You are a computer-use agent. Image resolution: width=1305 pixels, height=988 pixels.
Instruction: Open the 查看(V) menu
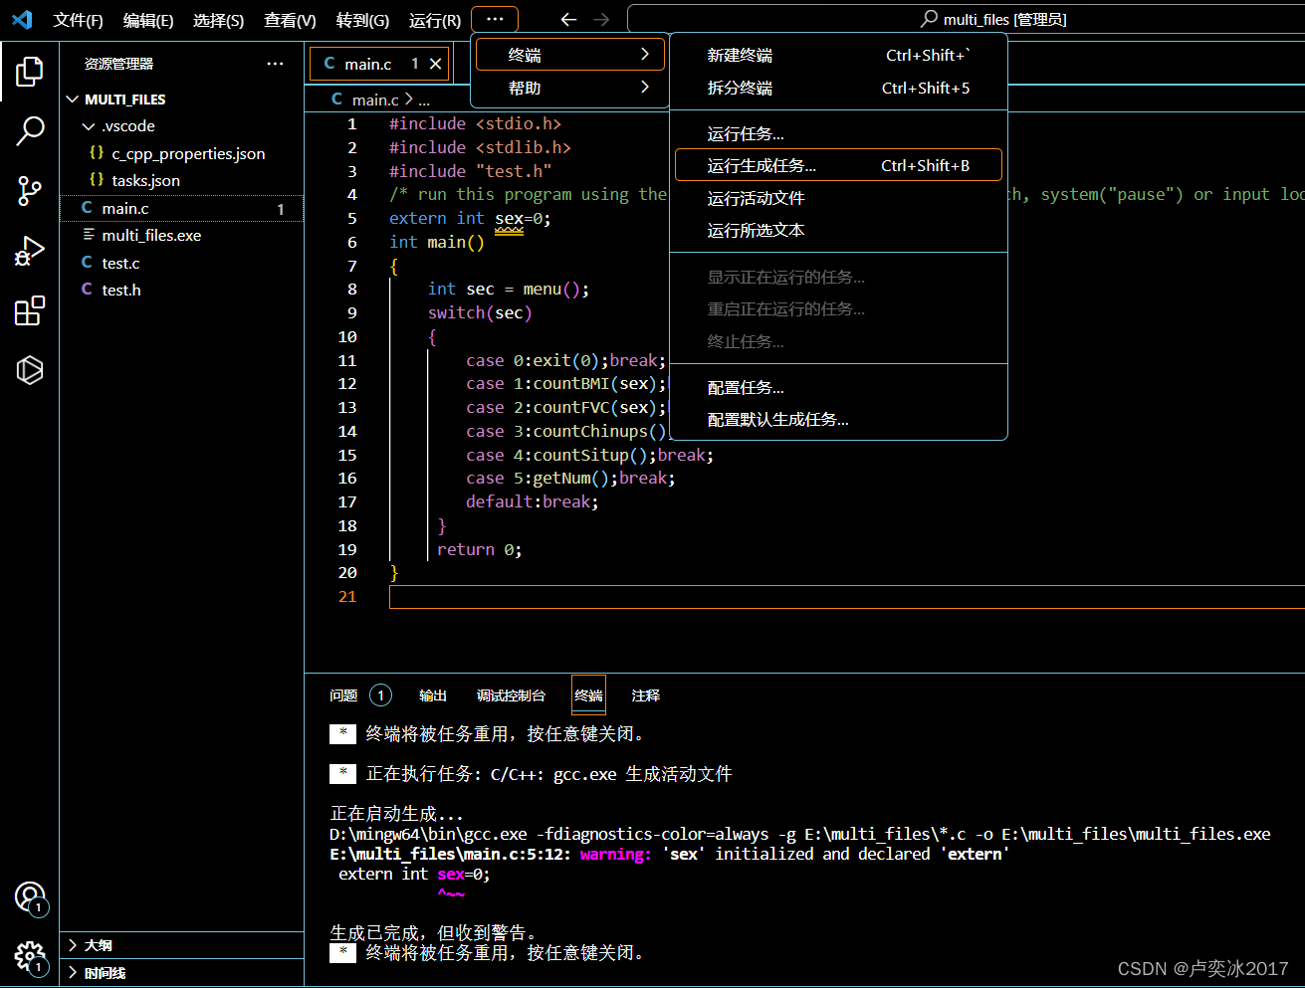(290, 20)
